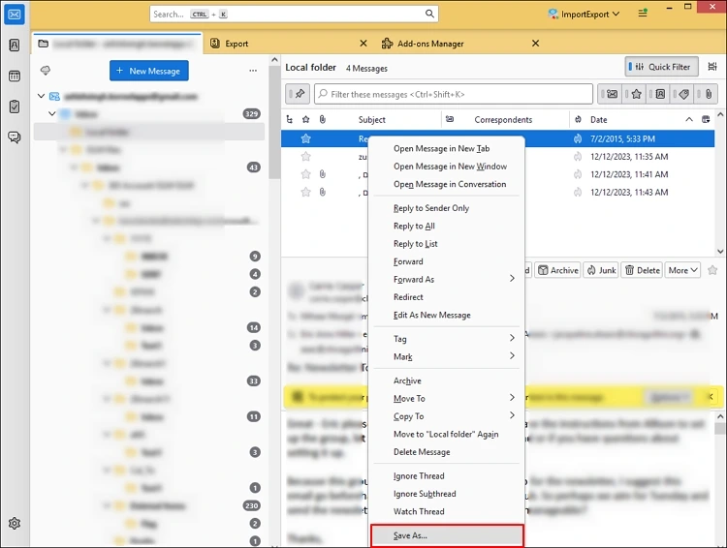The height and width of the screenshot is (548, 727).
Task: Open the ImportExport dropdown
Action: pyautogui.click(x=584, y=14)
